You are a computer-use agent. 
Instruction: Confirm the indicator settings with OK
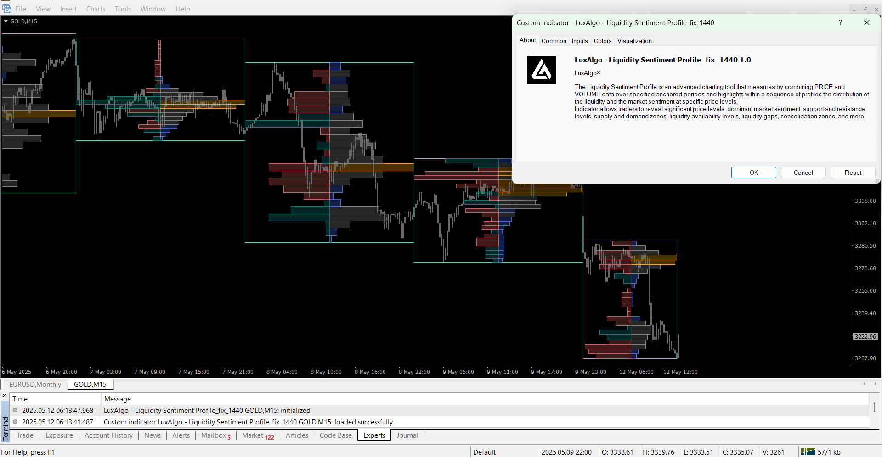753,173
